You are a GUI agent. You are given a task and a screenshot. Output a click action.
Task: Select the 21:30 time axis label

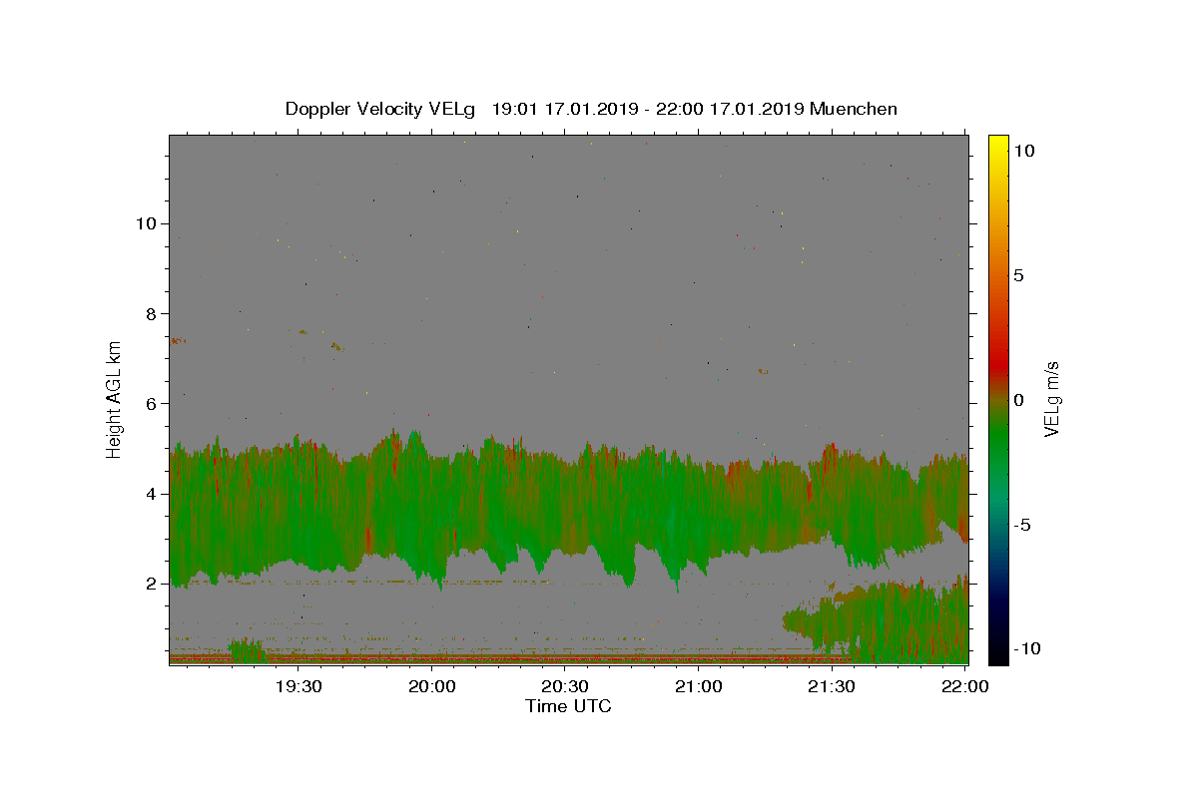point(832,686)
